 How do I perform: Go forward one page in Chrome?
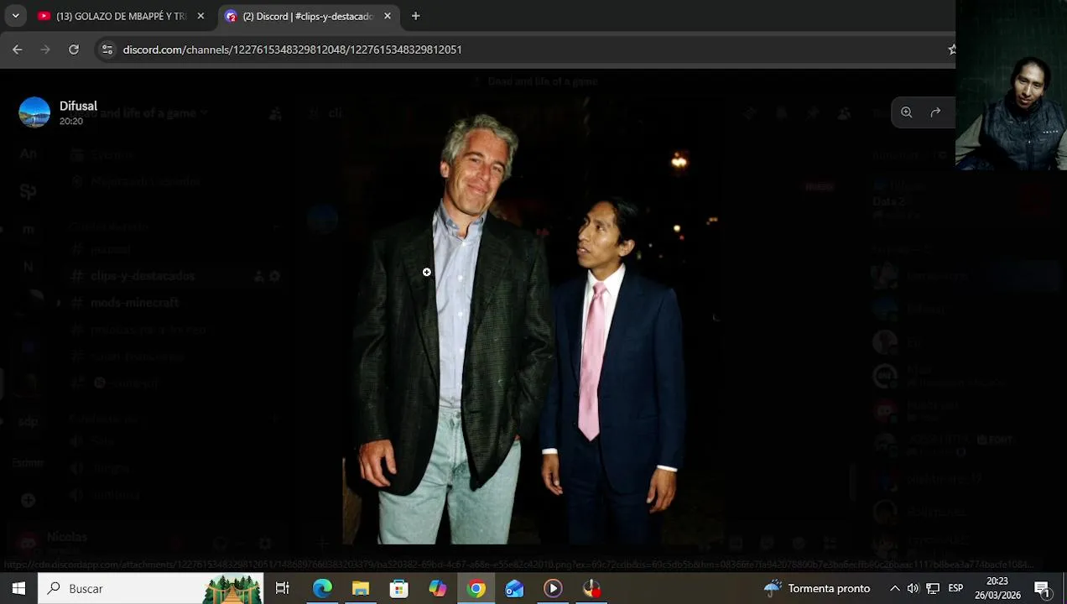(x=45, y=49)
